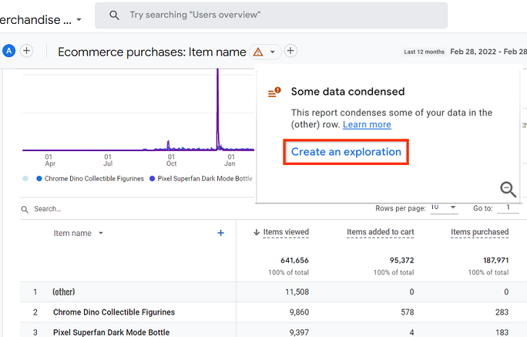The width and height of the screenshot is (527, 337).
Task: Click the data condensed alert icon
Action: [x=274, y=93]
